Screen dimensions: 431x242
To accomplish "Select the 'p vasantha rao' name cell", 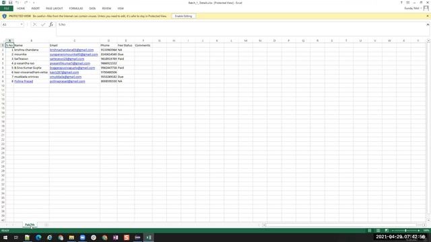I will point(32,63).
